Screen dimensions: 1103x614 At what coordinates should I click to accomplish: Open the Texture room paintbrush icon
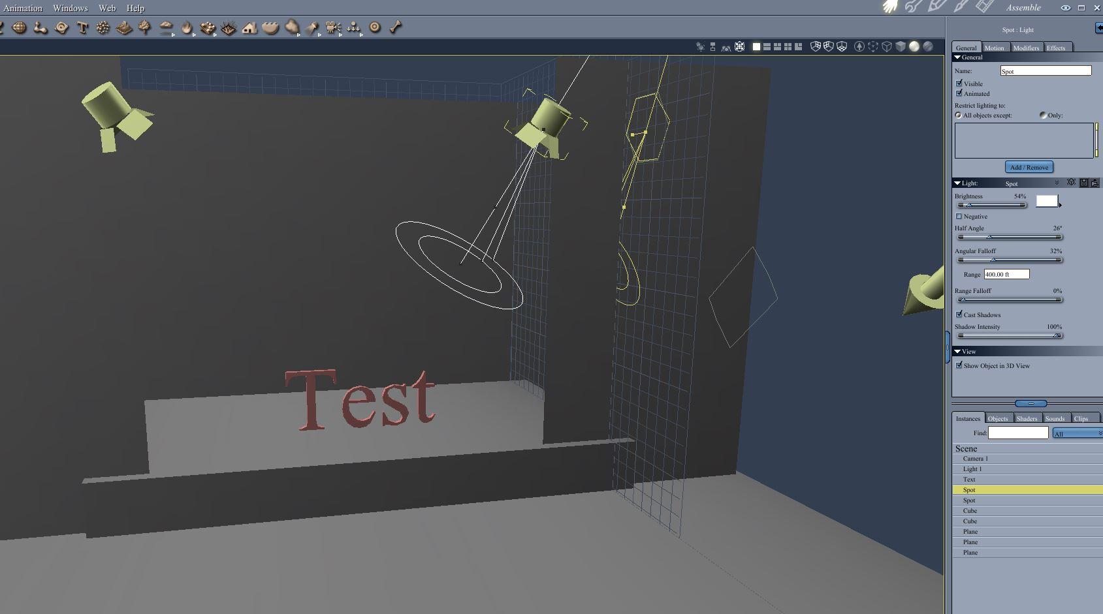pos(961,7)
